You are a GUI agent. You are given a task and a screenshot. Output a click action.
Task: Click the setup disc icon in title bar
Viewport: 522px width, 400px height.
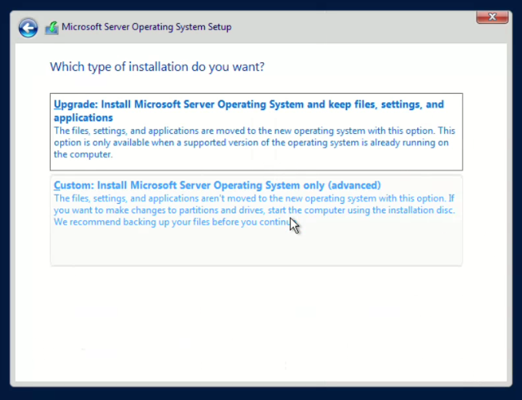pyautogui.click(x=52, y=28)
